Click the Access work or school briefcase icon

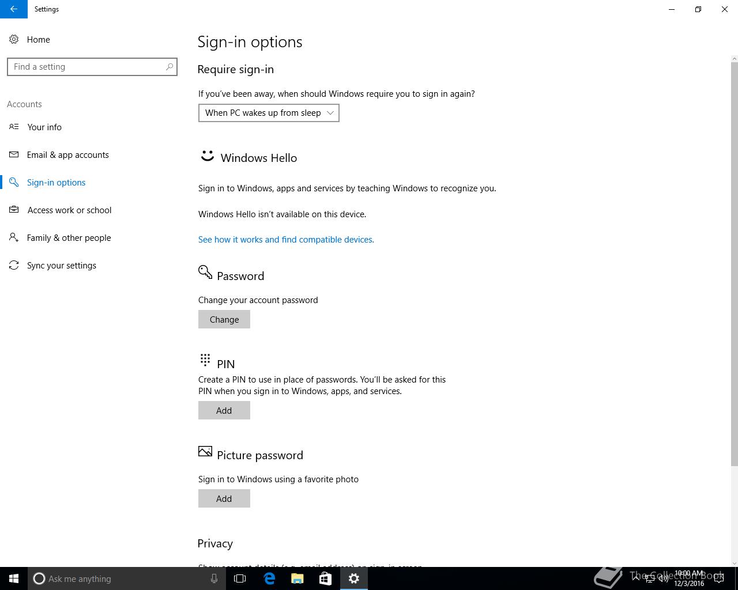click(14, 210)
